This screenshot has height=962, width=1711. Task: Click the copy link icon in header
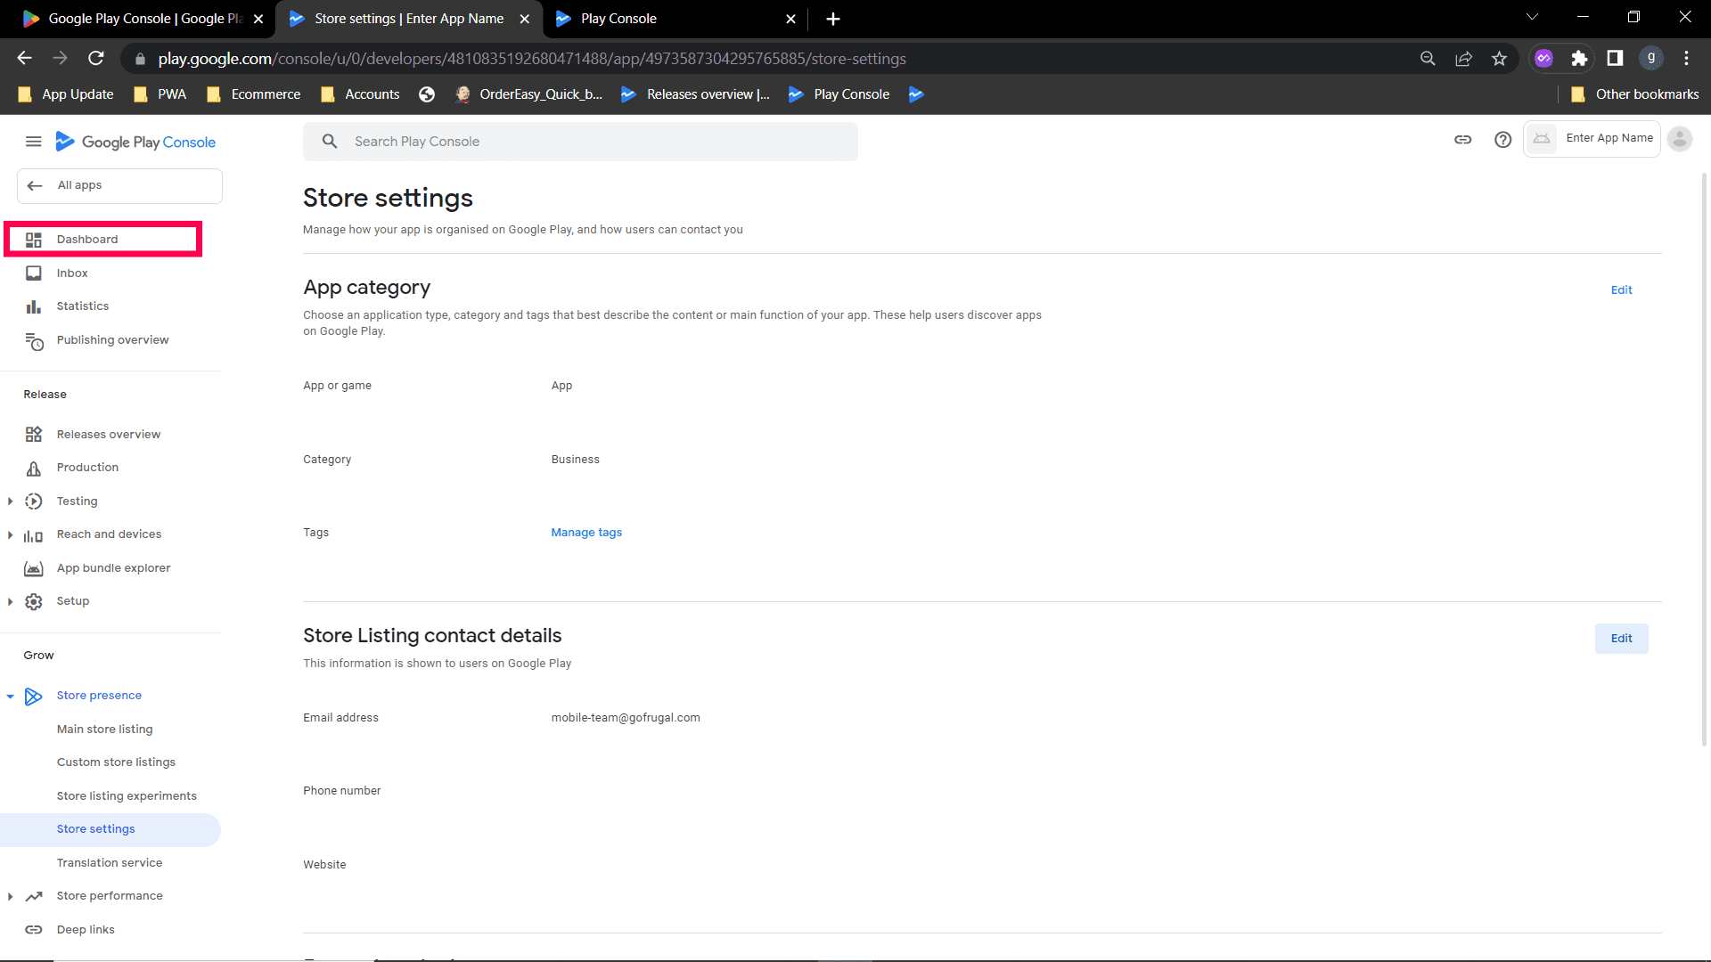tap(1462, 140)
